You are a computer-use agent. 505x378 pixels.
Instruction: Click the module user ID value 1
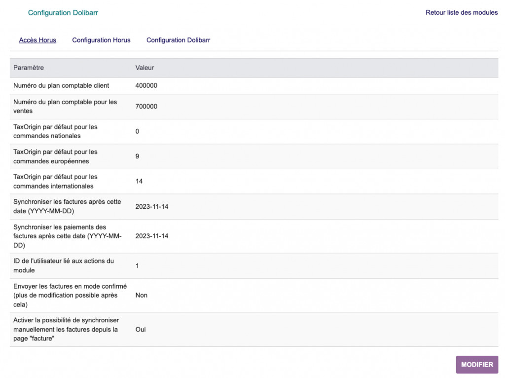pos(138,265)
